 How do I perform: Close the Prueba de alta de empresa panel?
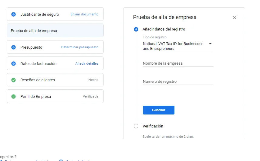click(234, 18)
